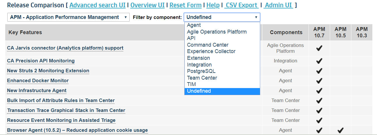The image size is (377, 135).
Task: Click APM 10.7 checkmark for Docker Monitor row
Action: [319, 81]
